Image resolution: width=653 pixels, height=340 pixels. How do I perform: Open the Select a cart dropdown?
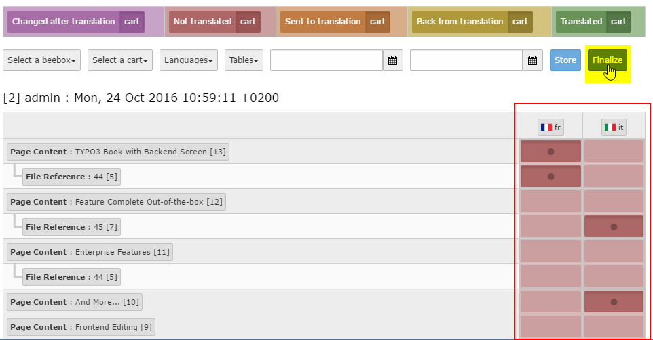tap(120, 60)
